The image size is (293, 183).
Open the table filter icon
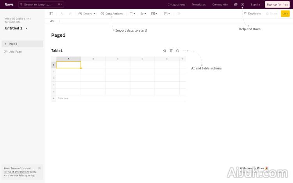(171, 51)
